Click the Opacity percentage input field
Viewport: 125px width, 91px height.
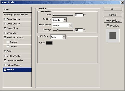[x=79, y=30]
